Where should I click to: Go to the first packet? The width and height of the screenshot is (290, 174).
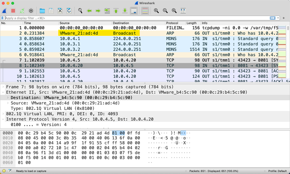(x=116, y=11)
